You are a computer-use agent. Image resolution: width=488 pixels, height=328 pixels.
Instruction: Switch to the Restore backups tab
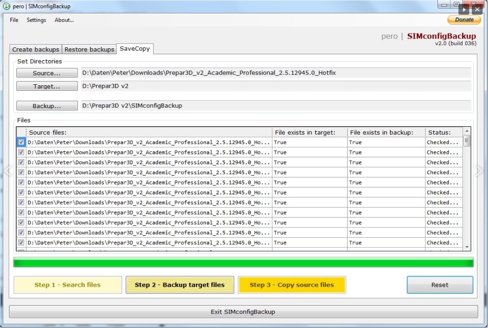[89, 49]
